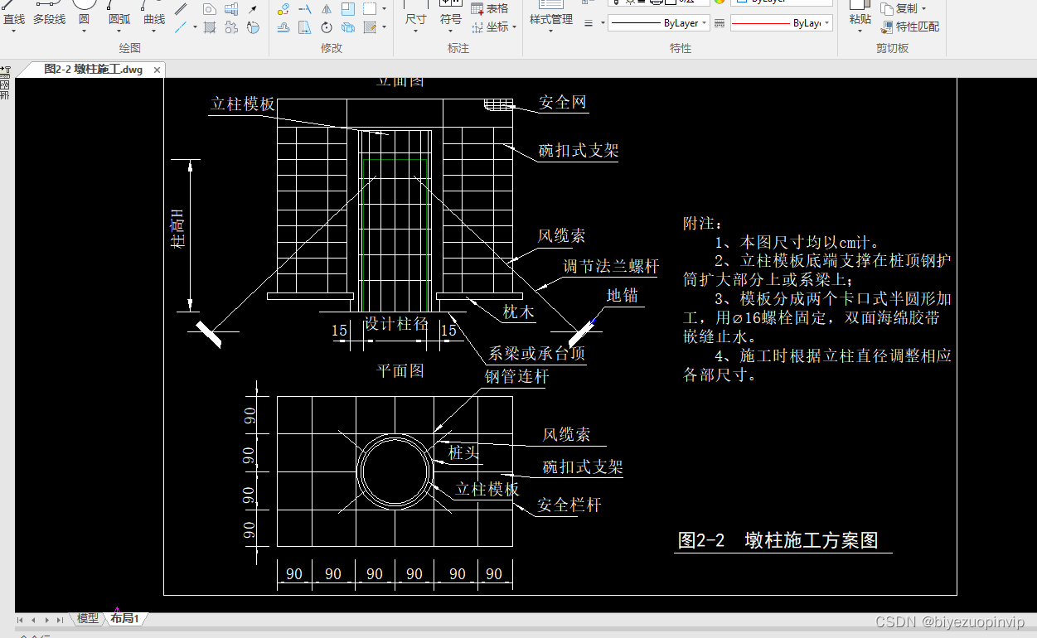Click 特性匹配 match properties
Viewport: 1037px width, 638px height.
click(911, 27)
